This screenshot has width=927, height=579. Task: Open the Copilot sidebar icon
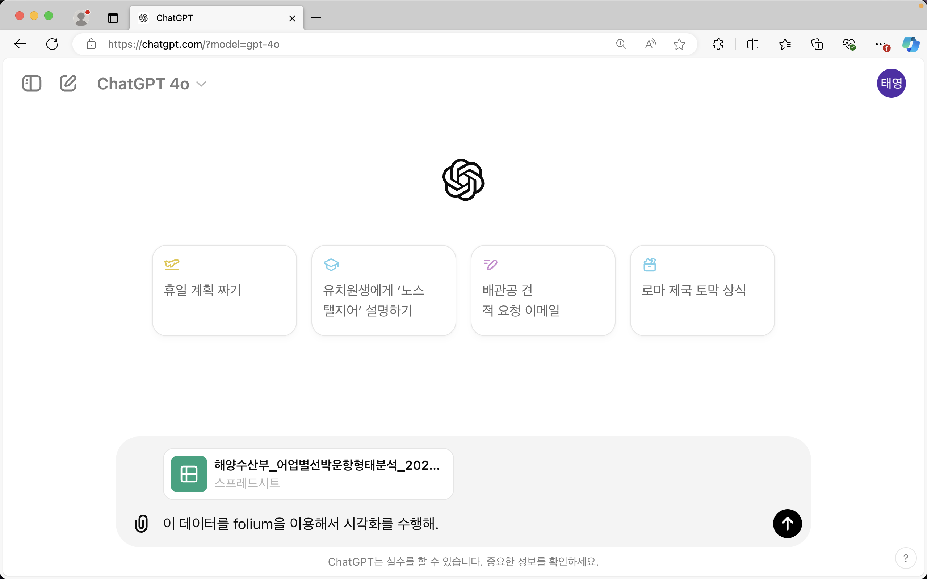point(911,45)
